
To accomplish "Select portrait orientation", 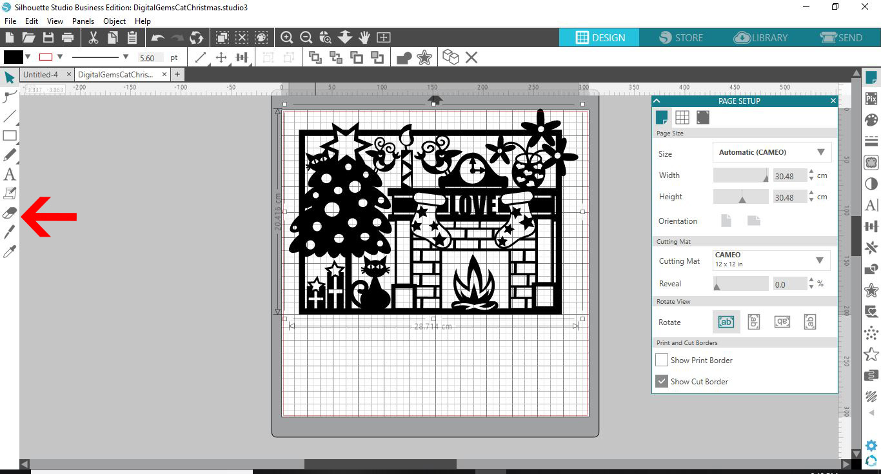I will [x=726, y=221].
